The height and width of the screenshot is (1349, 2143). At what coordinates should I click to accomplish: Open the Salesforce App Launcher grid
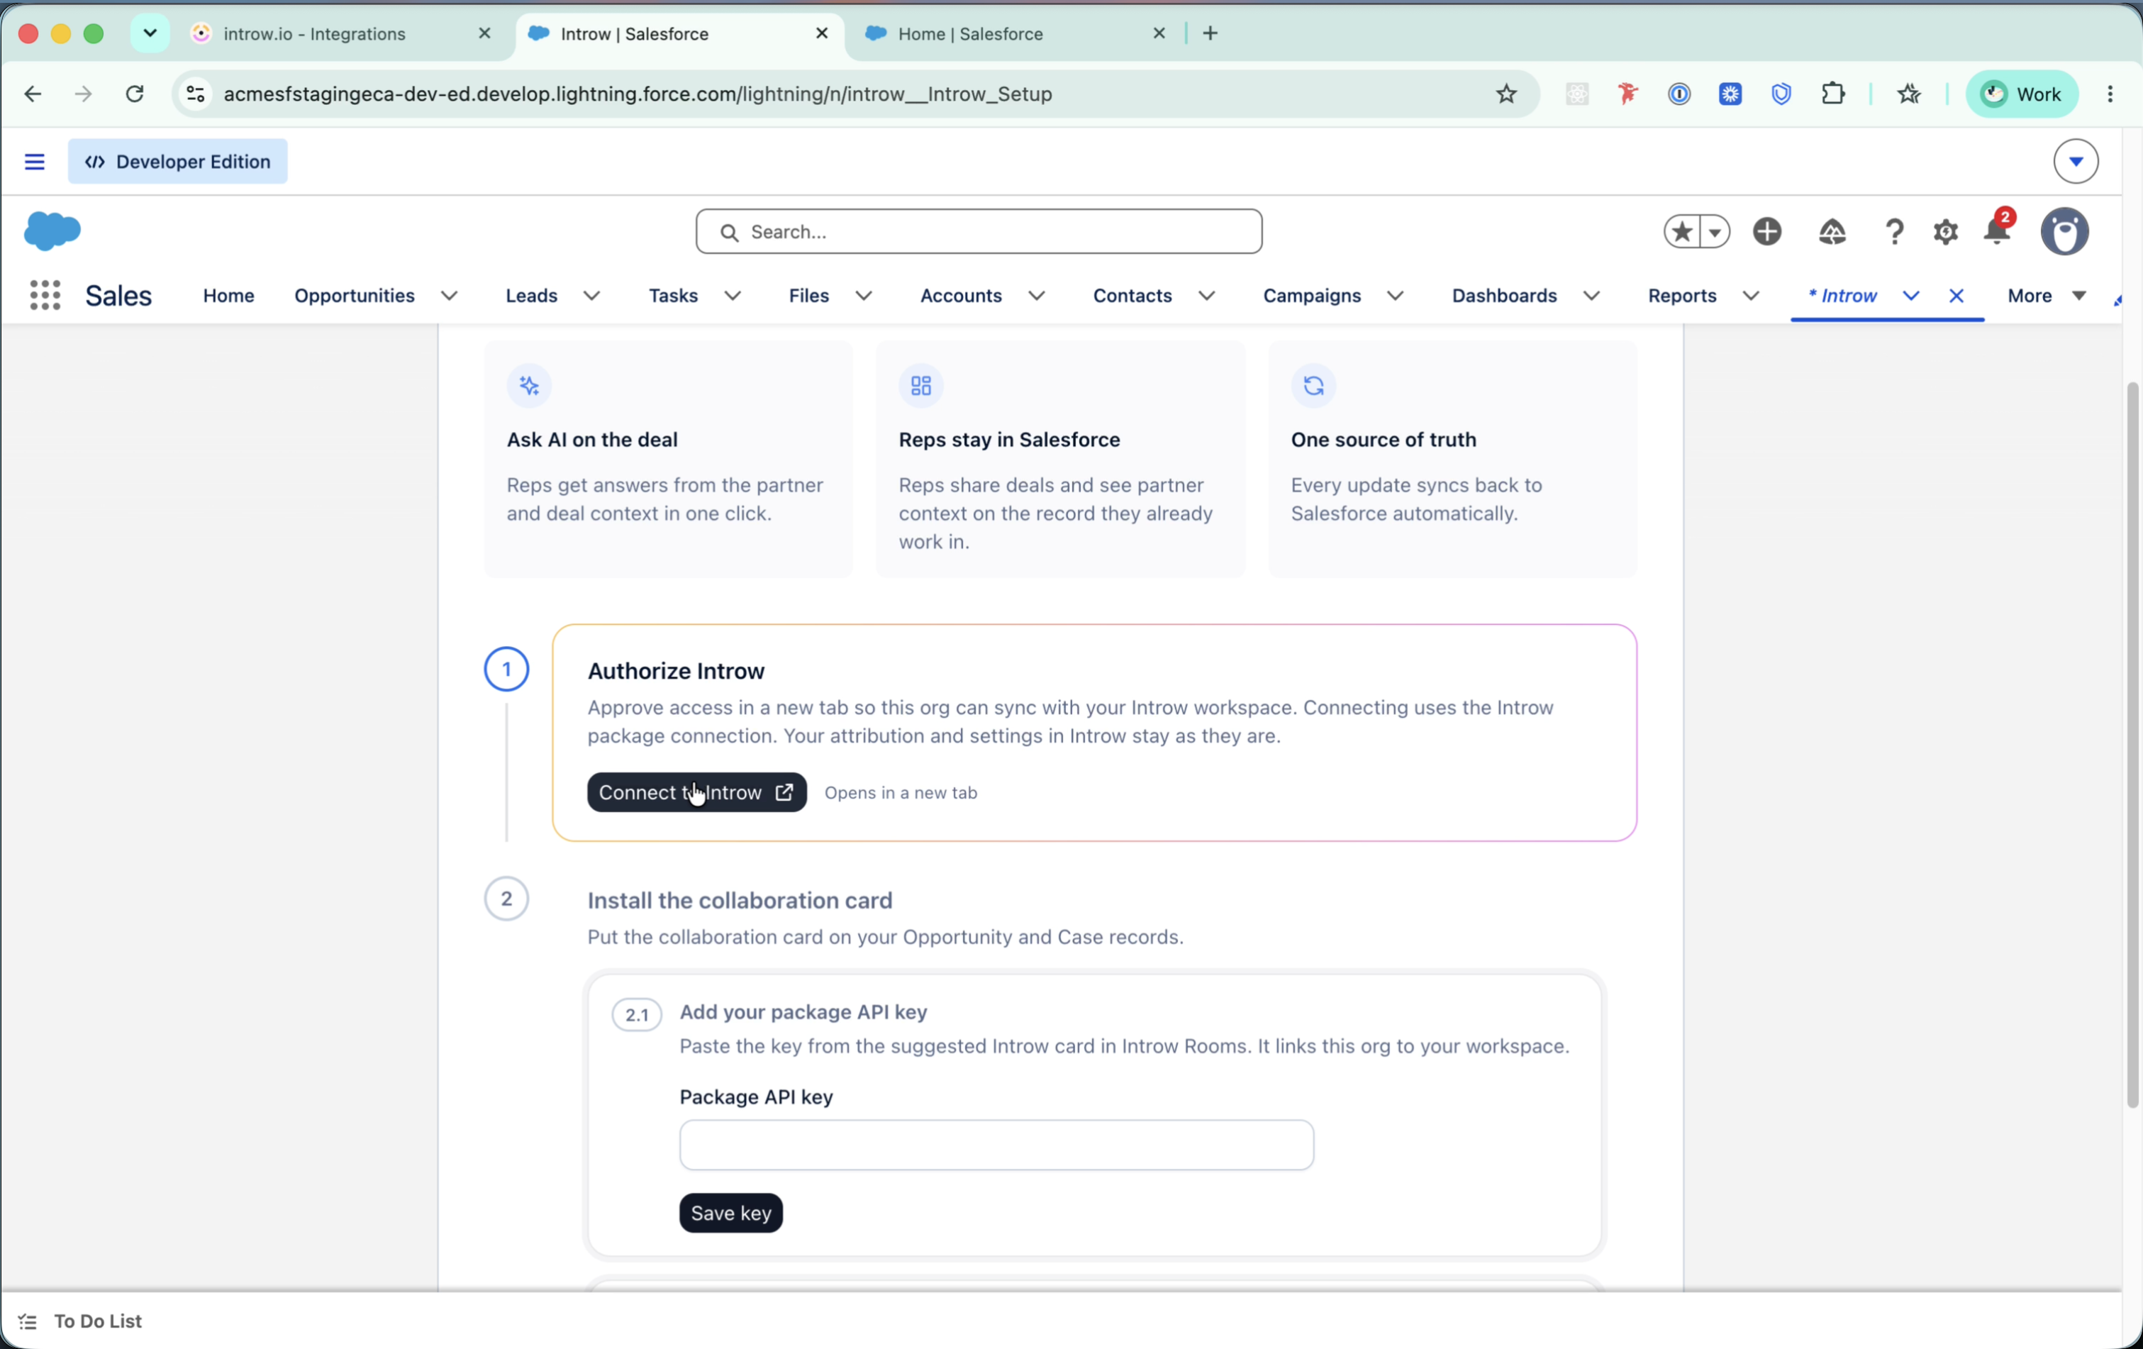pos(45,294)
